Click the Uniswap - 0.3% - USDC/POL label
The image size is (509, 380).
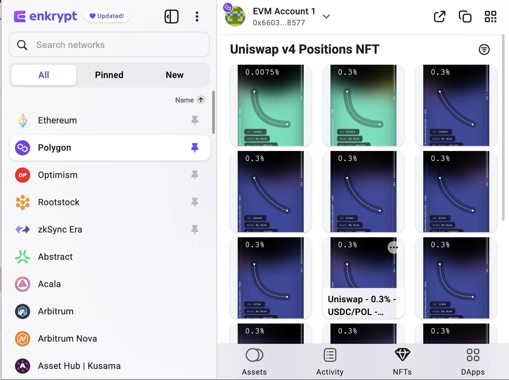(x=362, y=305)
